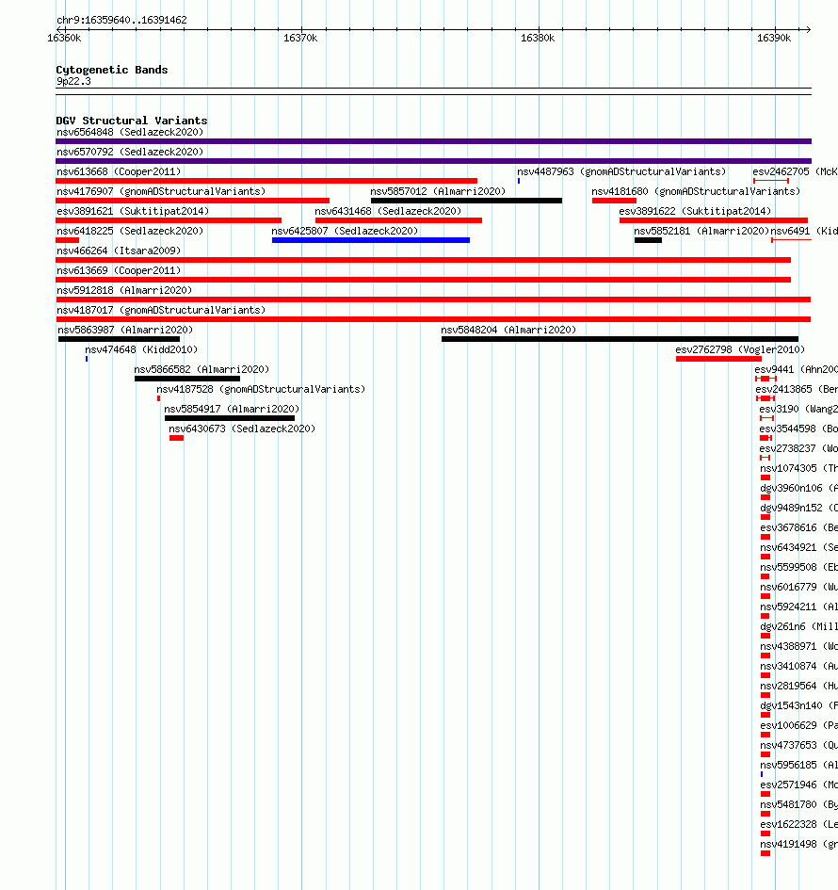Select the esv1006629 variant label

tap(798, 726)
